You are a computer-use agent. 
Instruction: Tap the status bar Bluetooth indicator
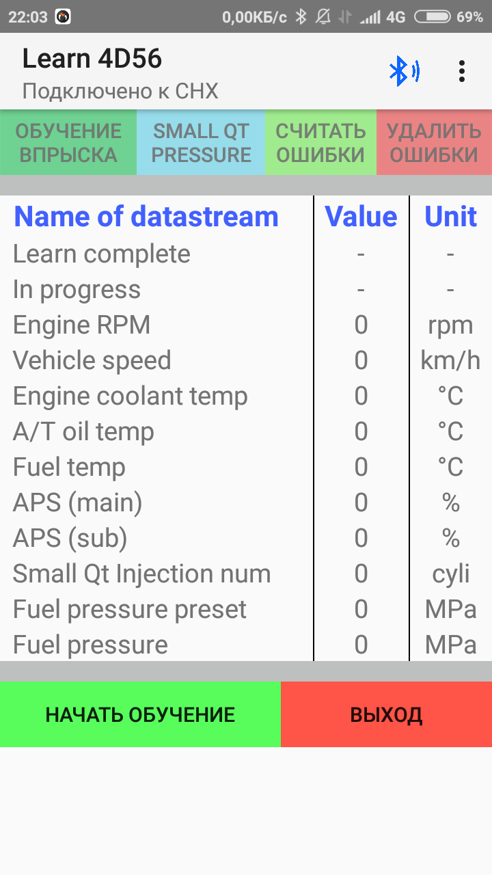click(x=301, y=17)
